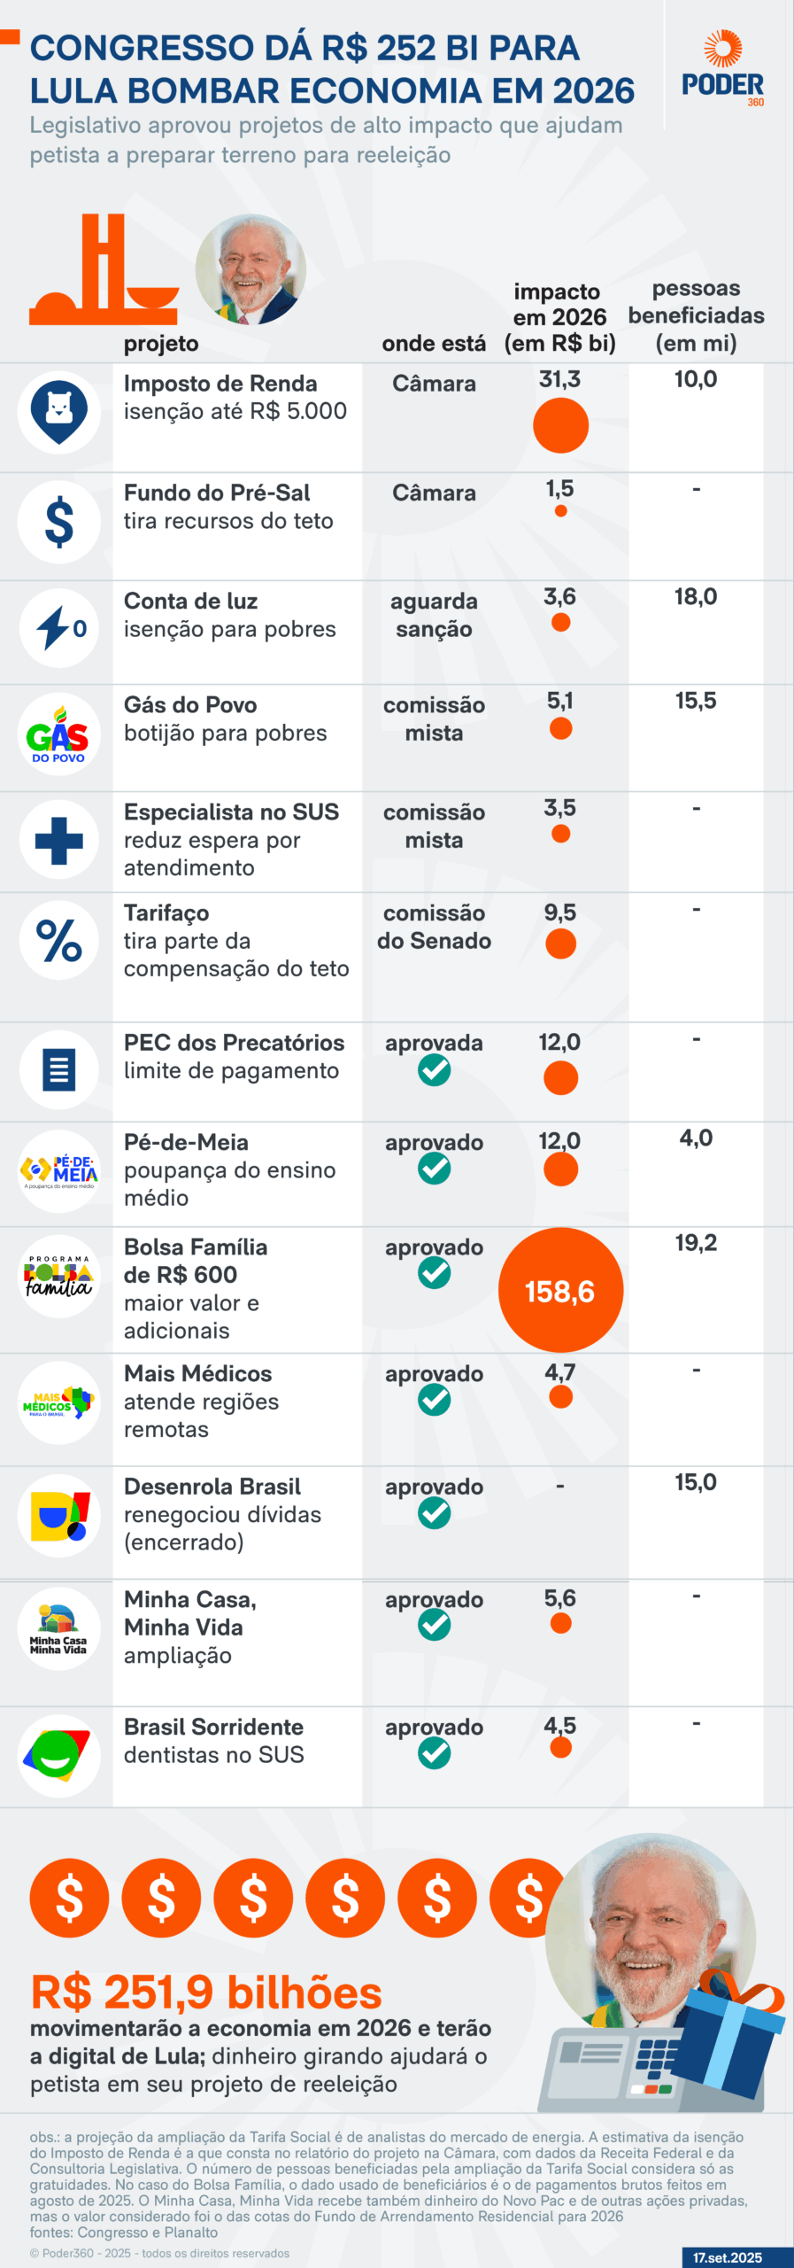Image resolution: width=794 pixels, height=2268 pixels.
Task: Click the Brasil Sorridente smile logo
Action: (x=59, y=1755)
